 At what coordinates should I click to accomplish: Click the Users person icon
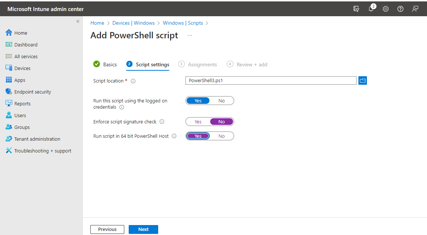click(x=9, y=115)
